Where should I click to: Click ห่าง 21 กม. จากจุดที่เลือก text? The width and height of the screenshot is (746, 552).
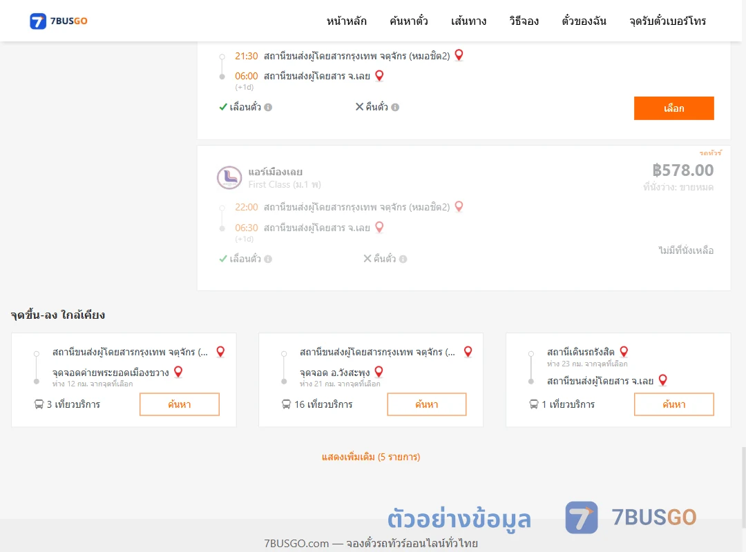click(340, 384)
